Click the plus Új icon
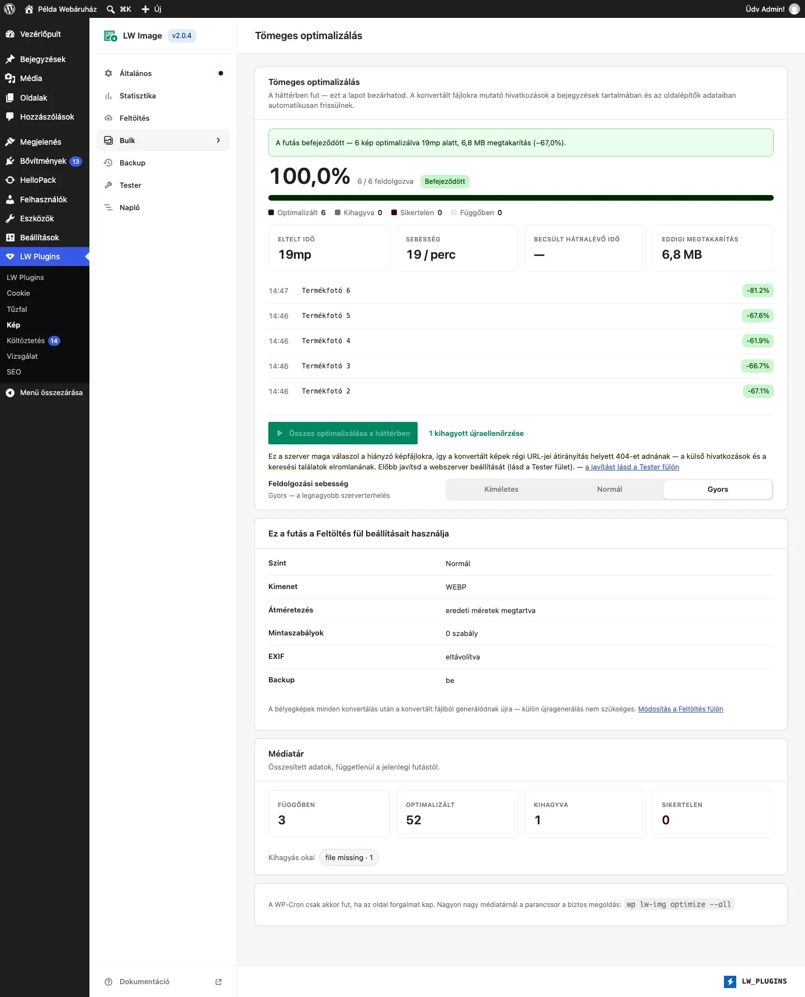Screen dimensions: 805x997 pyautogui.click(x=145, y=9)
